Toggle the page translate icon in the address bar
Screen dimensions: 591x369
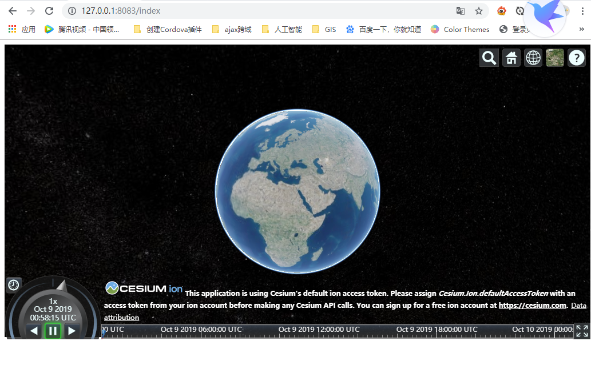coord(460,10)
